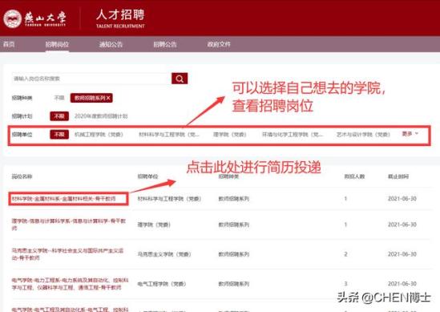Remove the 教师招聘系列 filter tag
440x312 pixels.
coord(108,98)
